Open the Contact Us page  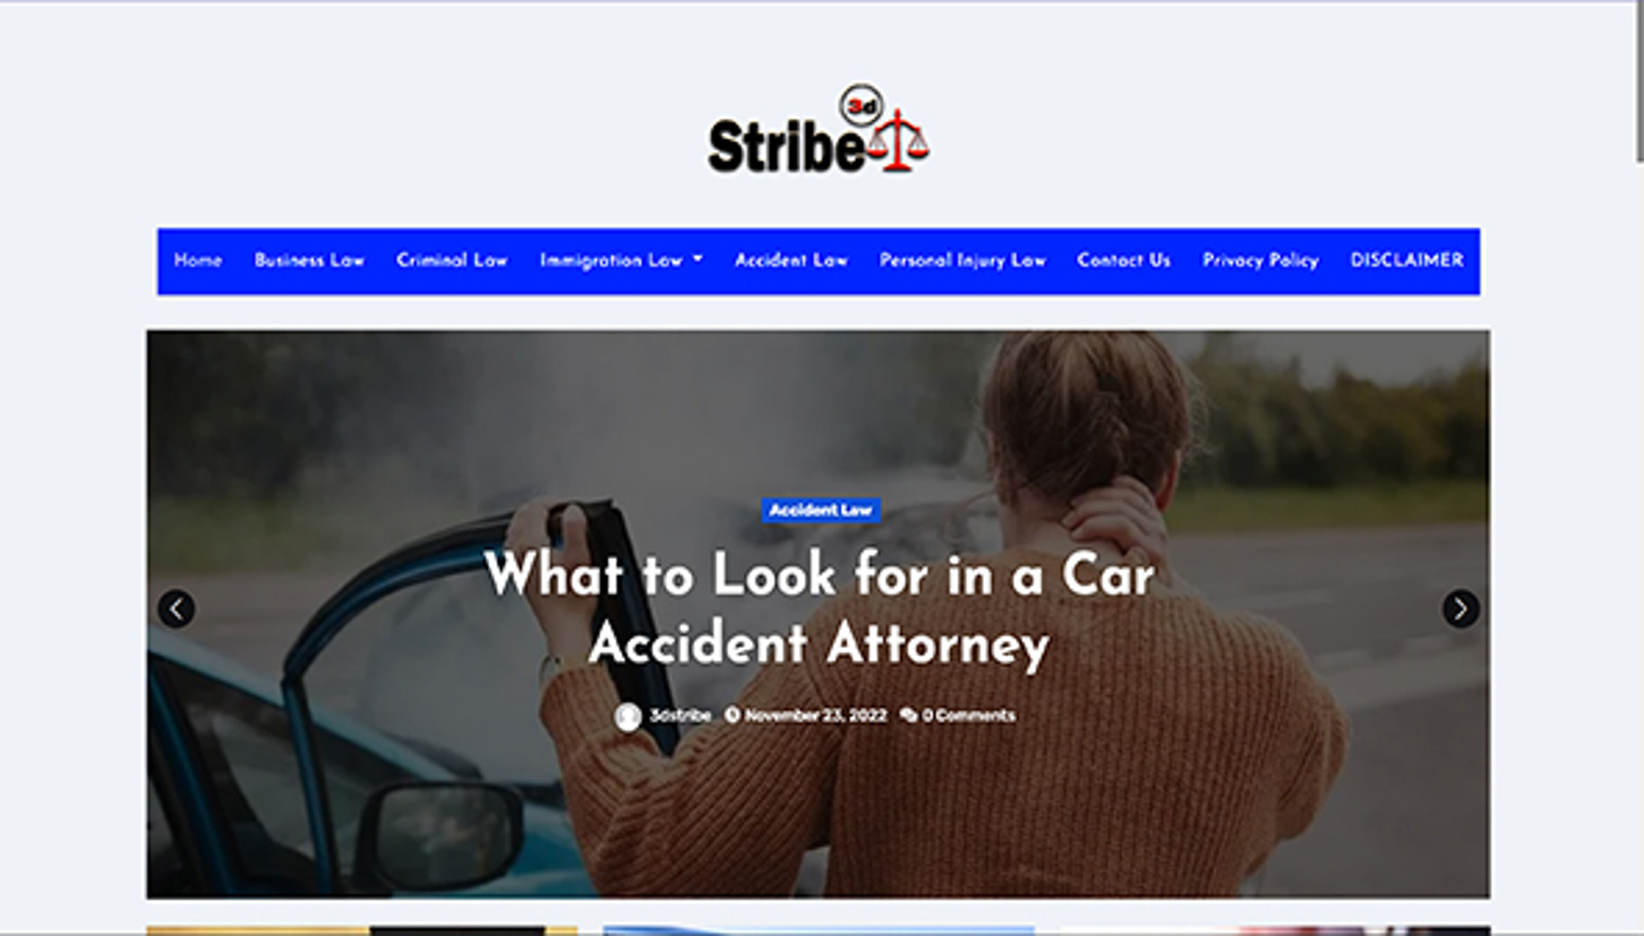(x=1123, y=260)
